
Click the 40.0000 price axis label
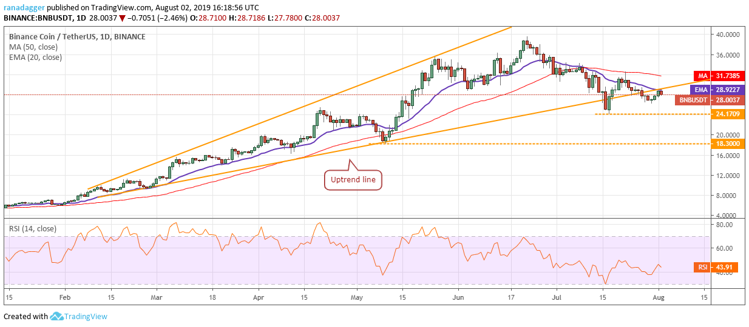[x=728, y=35]
